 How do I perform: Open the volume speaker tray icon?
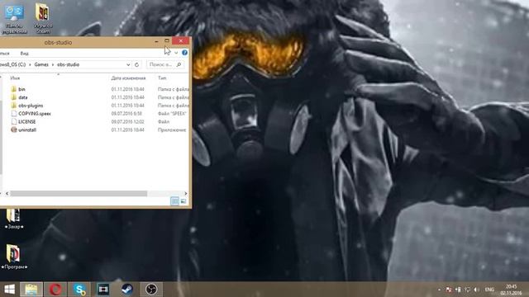click(x=476, y=290)
